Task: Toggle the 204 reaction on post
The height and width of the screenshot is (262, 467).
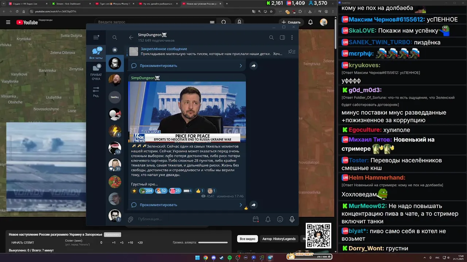Action: [146, 191]
